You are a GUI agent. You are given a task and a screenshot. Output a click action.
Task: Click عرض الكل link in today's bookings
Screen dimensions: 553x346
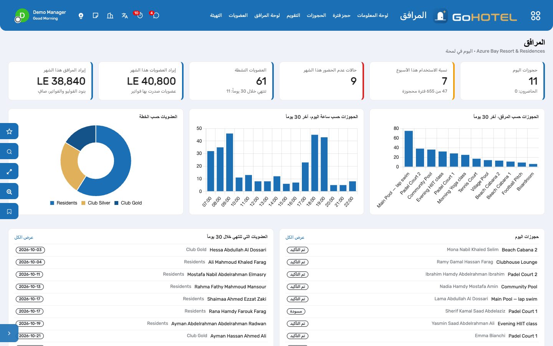pyautogui.click(x=295, y=238)
